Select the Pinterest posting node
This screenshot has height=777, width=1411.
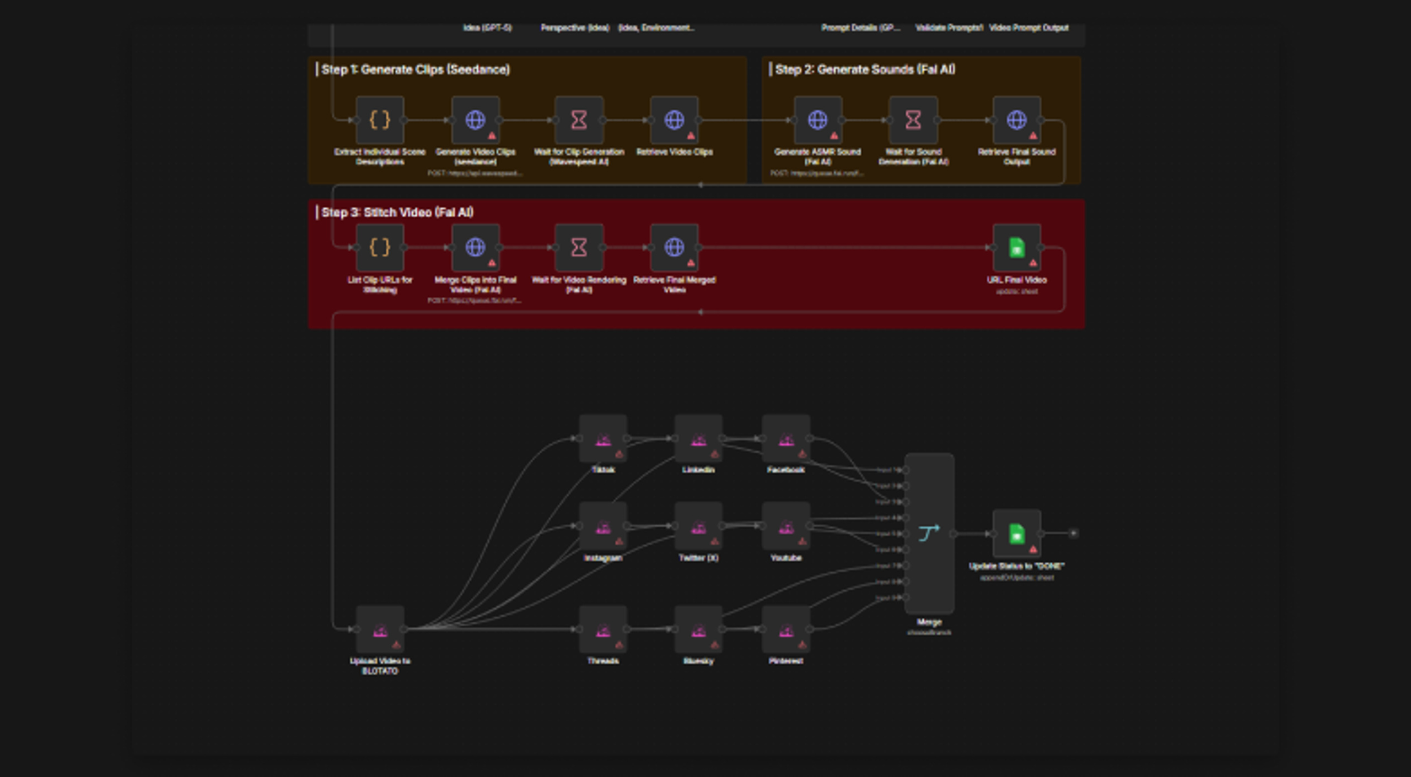[786, 630]
